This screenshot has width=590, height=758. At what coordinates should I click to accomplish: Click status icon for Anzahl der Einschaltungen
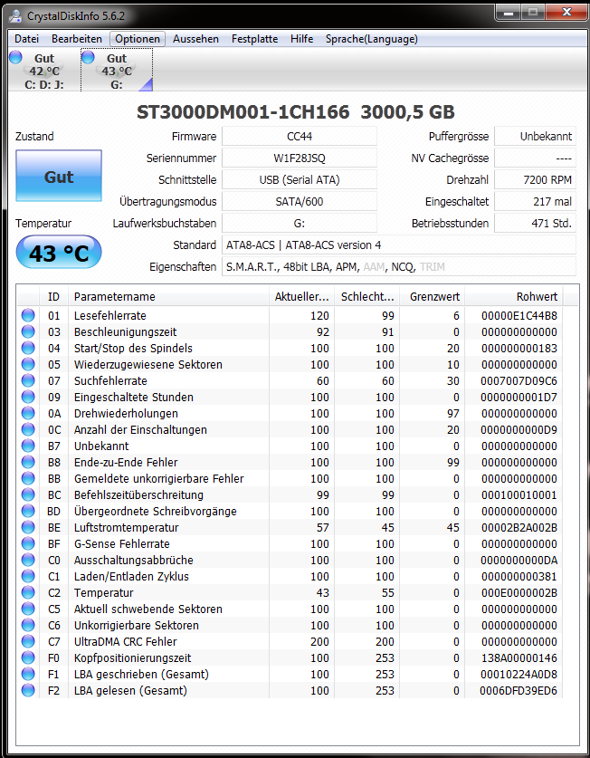pos(28,430)
